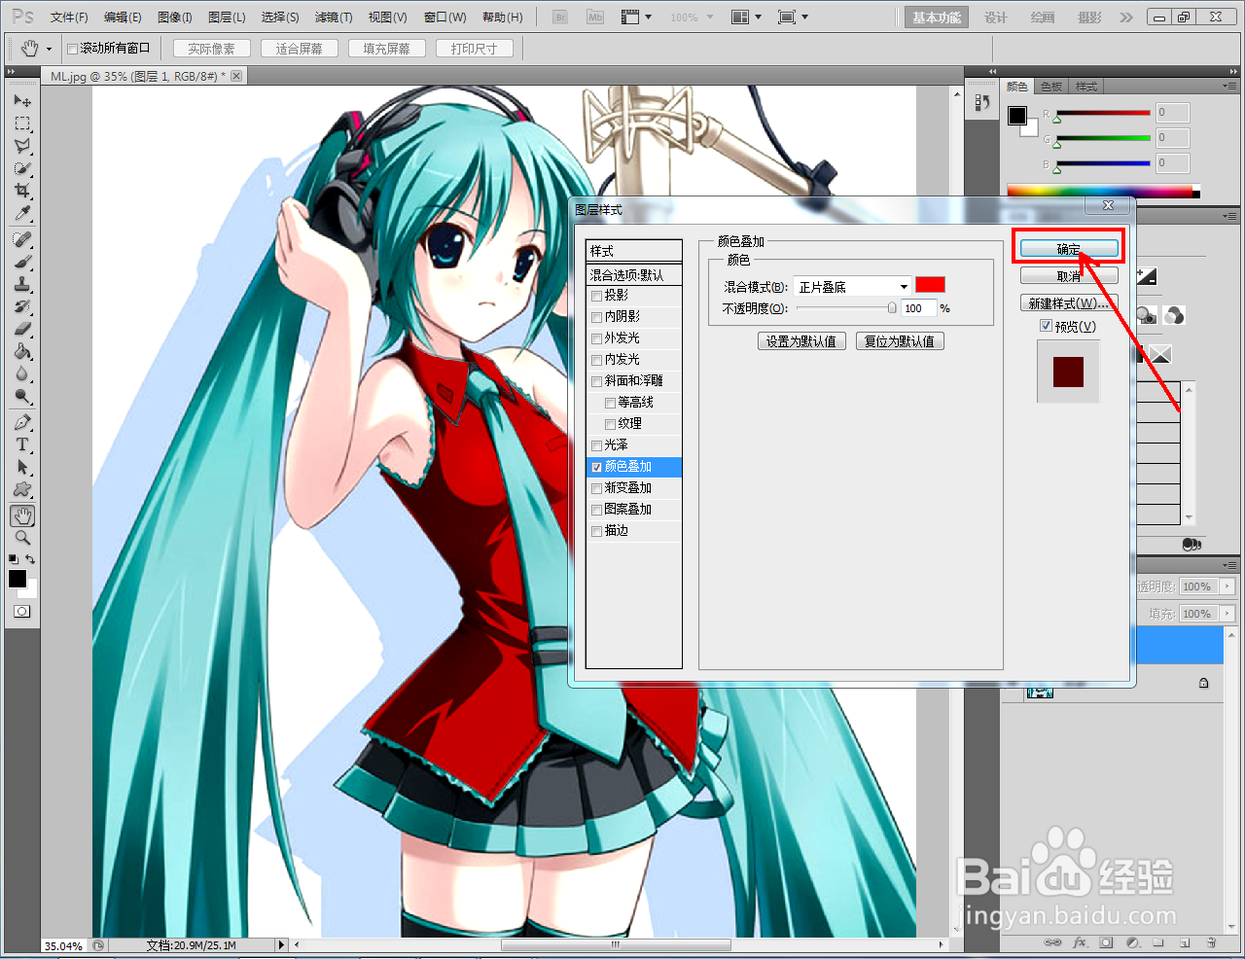Select the History Brush tool
Viewport: 1245px width, 959px height.
[22, 306]
